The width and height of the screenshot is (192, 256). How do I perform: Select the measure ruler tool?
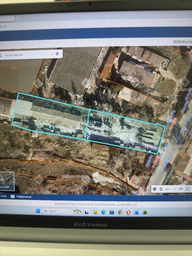point(181,189)
